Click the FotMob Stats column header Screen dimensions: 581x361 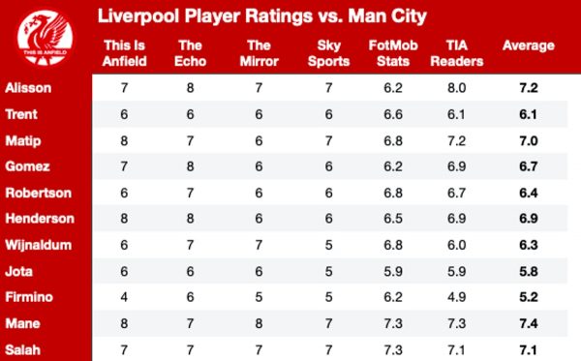pyautogui.click(x=393, y=53)
